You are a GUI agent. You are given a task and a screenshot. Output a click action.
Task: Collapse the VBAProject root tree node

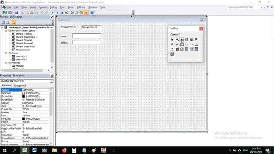(x=2, y=27)
